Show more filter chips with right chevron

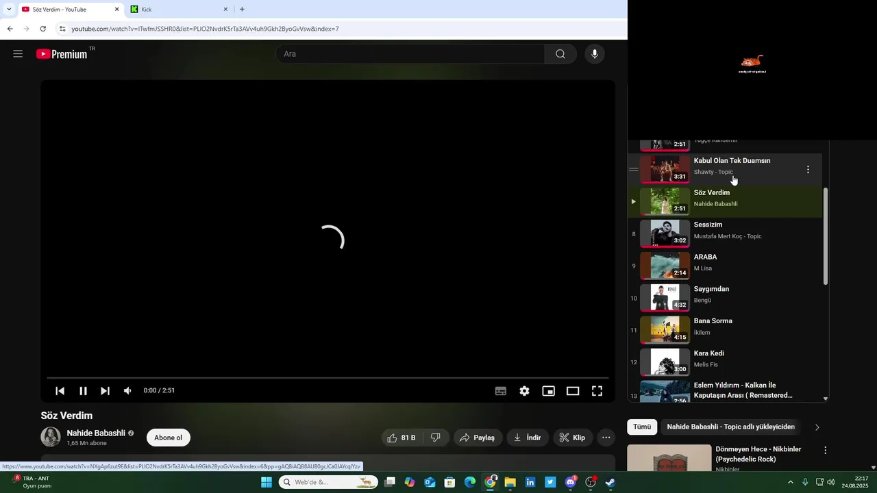point(817,427)
